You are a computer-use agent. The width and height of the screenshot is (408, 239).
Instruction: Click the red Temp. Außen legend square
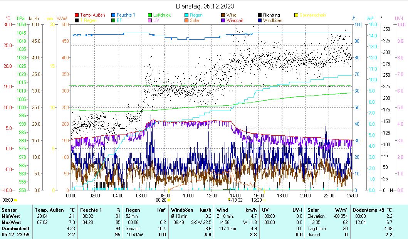pos(77,15)
